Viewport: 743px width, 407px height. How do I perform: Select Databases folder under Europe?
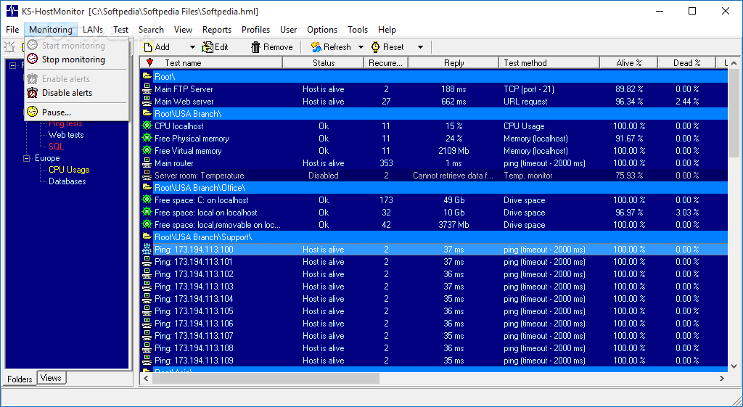coord(67,181)
